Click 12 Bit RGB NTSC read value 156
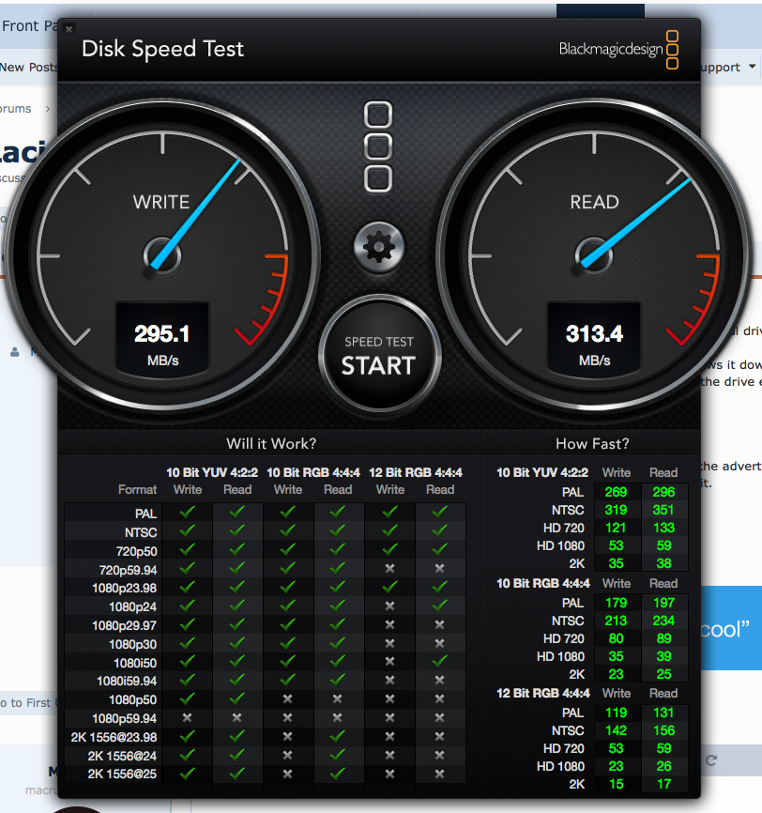 point(663,730)
